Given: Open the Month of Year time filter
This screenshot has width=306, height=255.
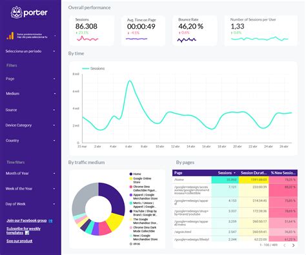Looking at the screenshot, I should coord(30,174).
